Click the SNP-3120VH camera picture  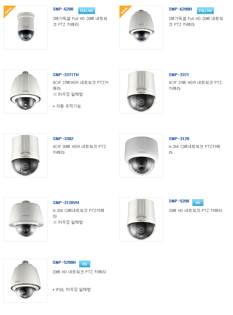(x=26, y=220)
